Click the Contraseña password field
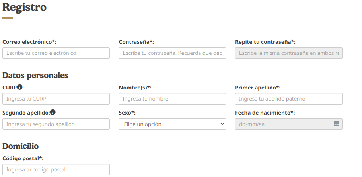 (172, 53)
